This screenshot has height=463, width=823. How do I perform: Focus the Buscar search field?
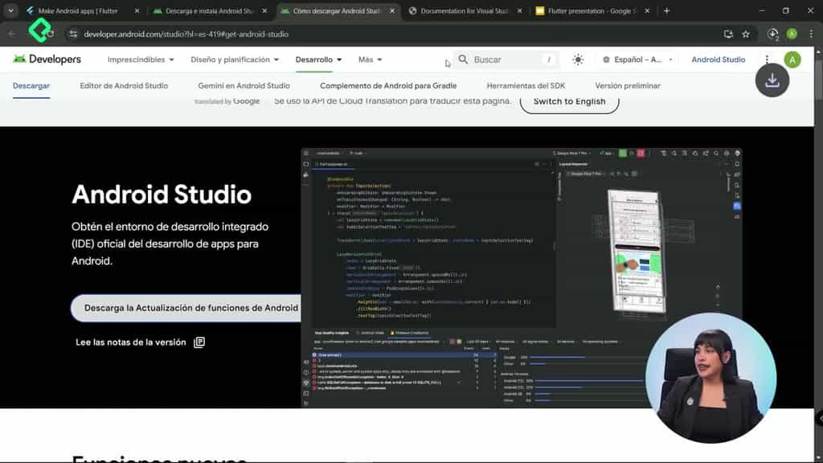pyautogui.click(x=506, y=59)
